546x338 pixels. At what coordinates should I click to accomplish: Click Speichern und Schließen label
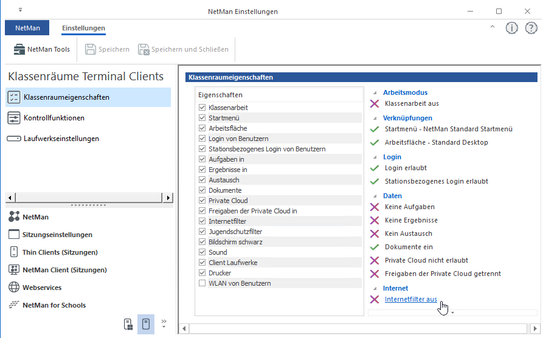coord(190,49)
